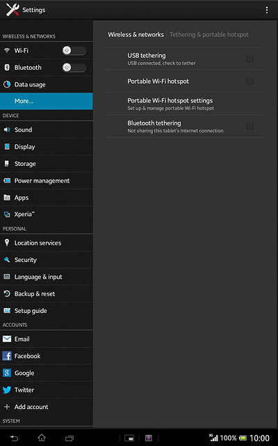Open recent apps navigation icon
The height and width of the screenshot is (446, 278).
[x=69, y=438]
